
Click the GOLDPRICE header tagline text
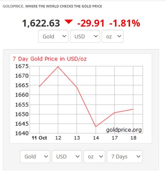(52, 6)
